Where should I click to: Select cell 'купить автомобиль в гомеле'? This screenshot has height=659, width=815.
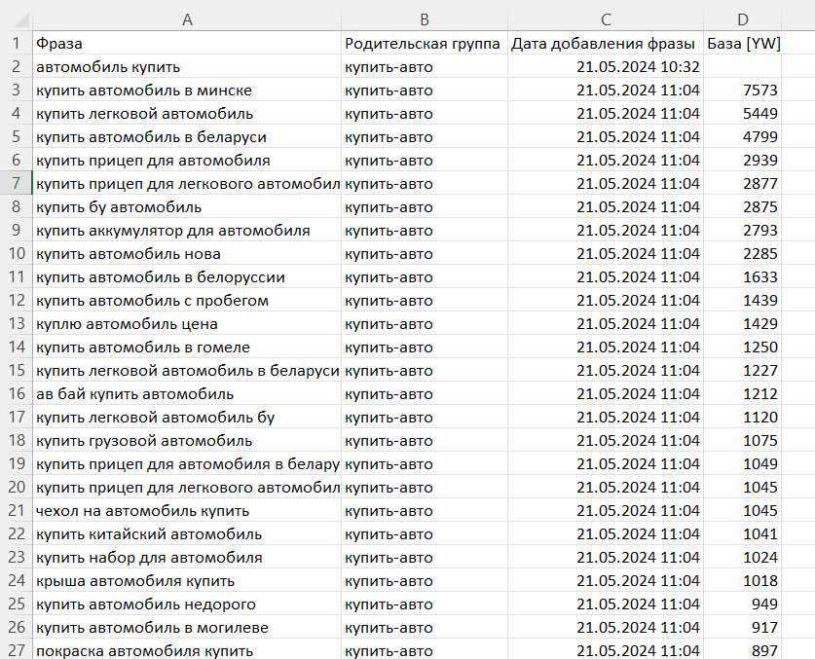click(x=187, y=348)
